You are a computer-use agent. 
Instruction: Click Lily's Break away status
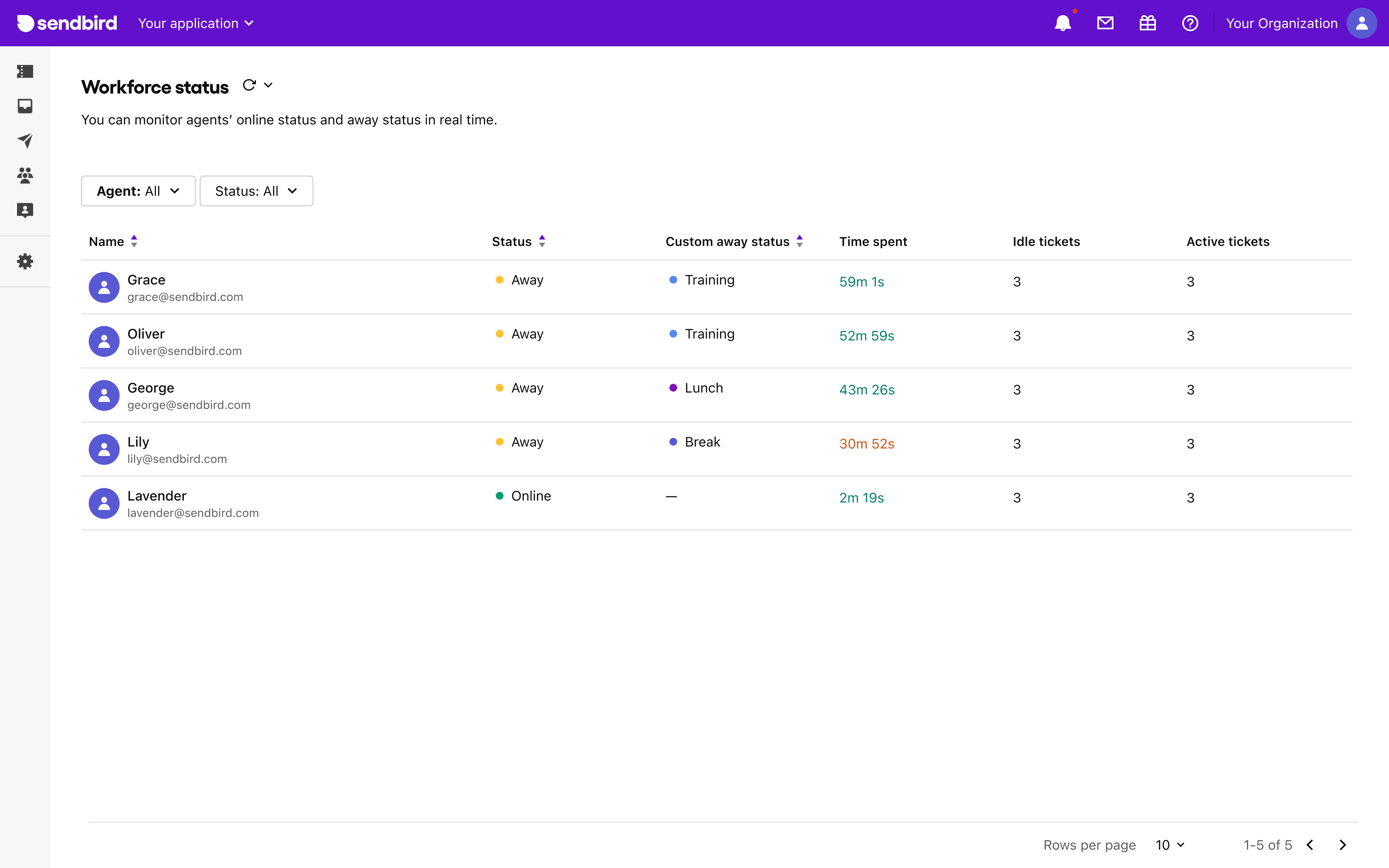point(694,441)
